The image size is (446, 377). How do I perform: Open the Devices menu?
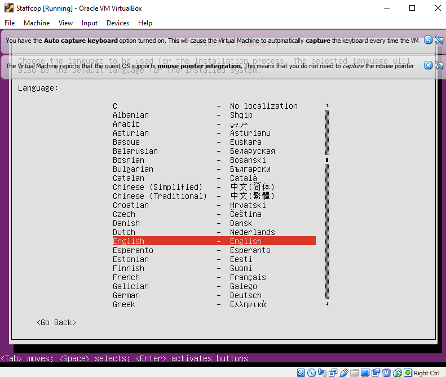click(118, 23)
